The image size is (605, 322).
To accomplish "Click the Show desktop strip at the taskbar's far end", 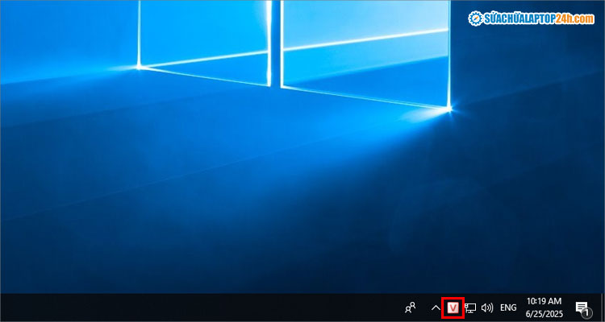I will [603, 308].
